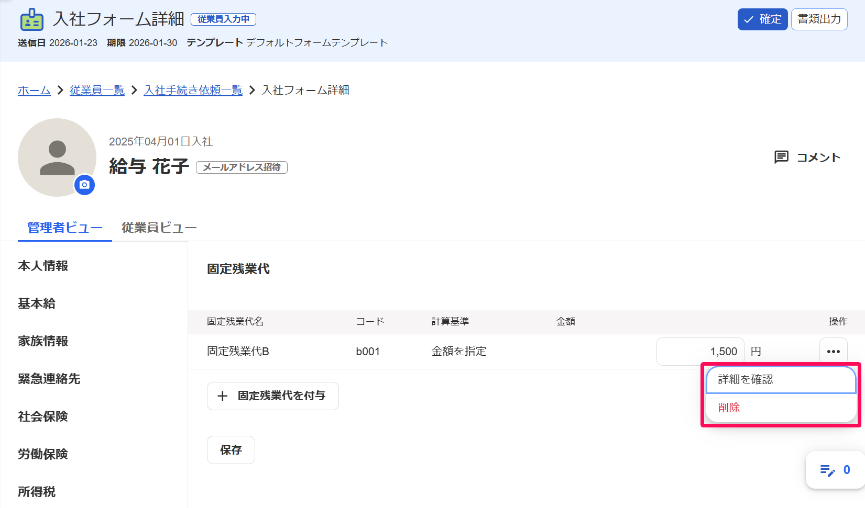Select 本人情報 in the sidebar
The height and width of the screenshot is (508, 865).
pyautogui.click(x=43, y=266)
